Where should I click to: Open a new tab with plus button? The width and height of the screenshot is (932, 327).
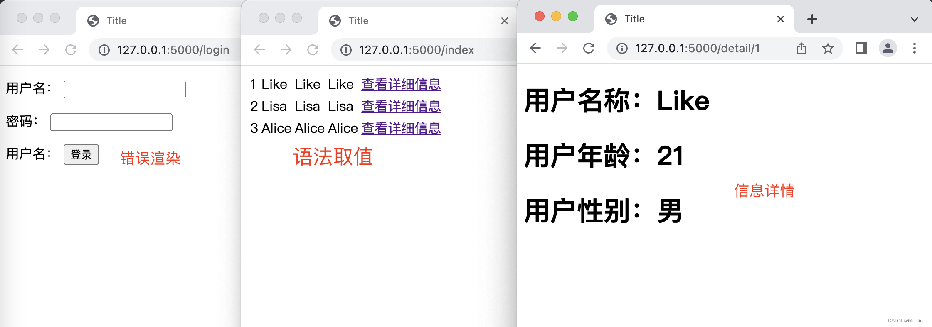click(x=812, y=19)
